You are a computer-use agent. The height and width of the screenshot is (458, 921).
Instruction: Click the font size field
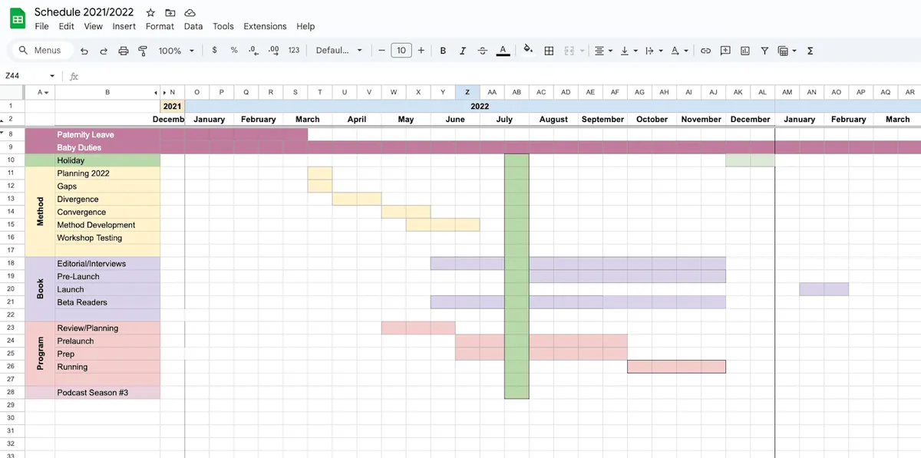(401, 51)
